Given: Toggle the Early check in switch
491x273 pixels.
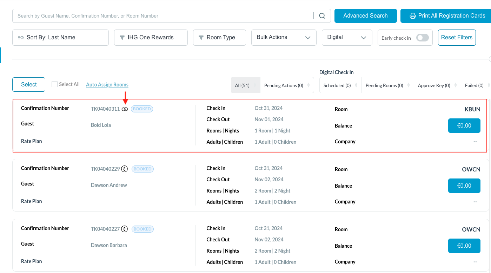Looking at the screenshot, I should click(x=422, y=38).
